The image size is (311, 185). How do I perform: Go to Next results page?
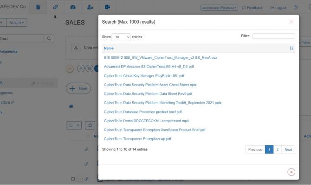click(288, 150)
